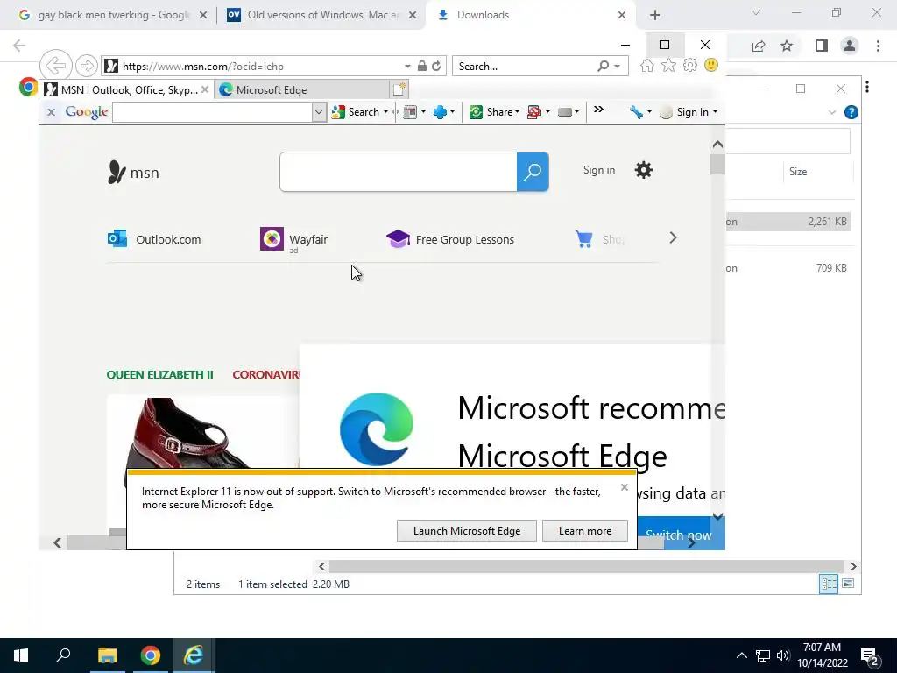The width and height of the screenshot is (897, 673).
Task: Open taskbar File Explorer icon
Action: click(107, 655)
